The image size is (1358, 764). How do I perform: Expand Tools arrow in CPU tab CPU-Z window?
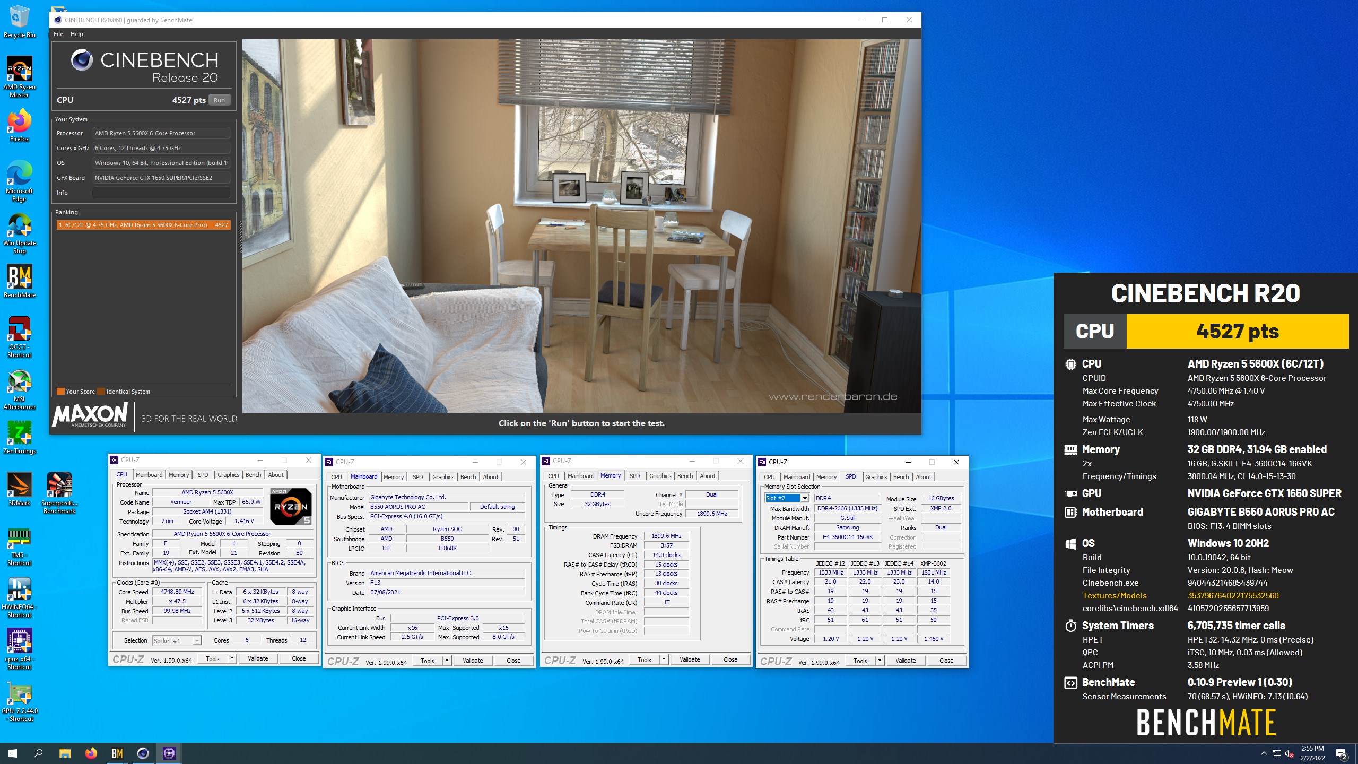232,658
